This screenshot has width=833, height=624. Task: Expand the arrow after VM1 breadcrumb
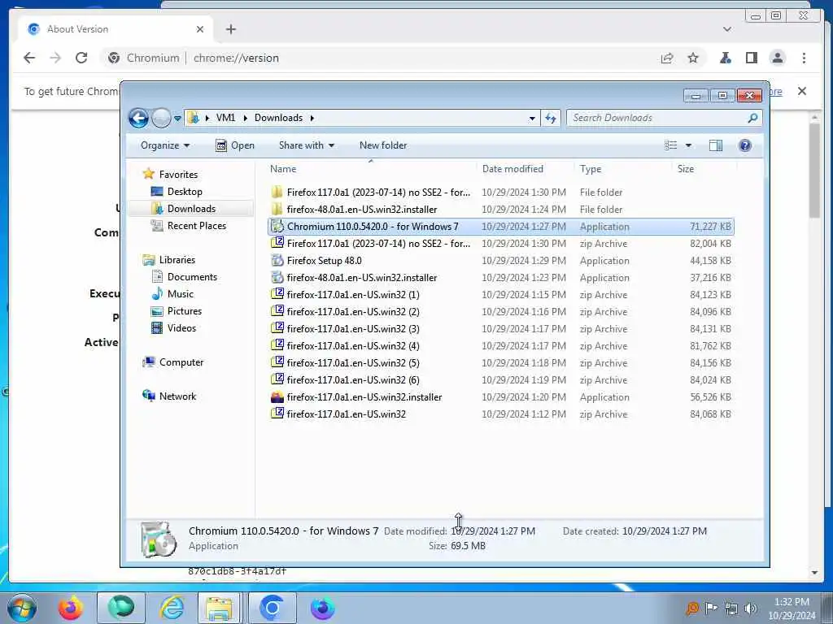pyautogui.click(x=245, y=118)
